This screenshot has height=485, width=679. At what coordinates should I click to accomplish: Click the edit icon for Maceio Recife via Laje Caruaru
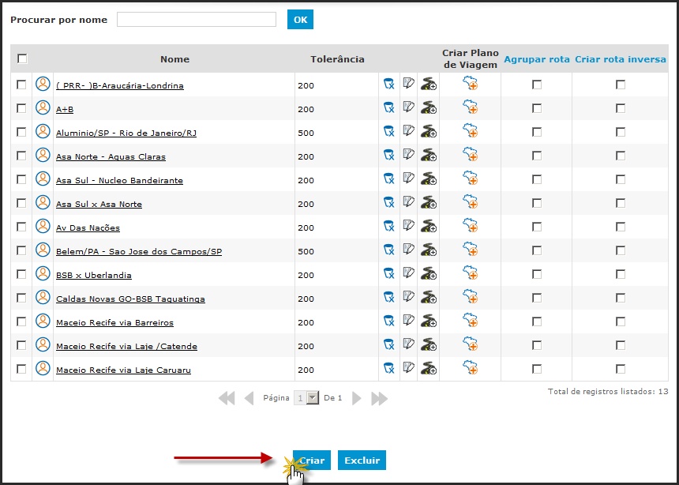(x=408, y=367)
